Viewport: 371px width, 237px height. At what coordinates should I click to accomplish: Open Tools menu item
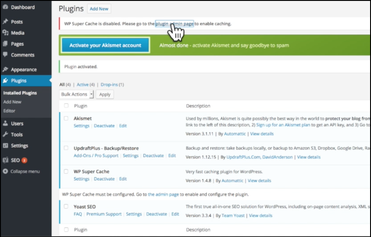click(17, 135)
